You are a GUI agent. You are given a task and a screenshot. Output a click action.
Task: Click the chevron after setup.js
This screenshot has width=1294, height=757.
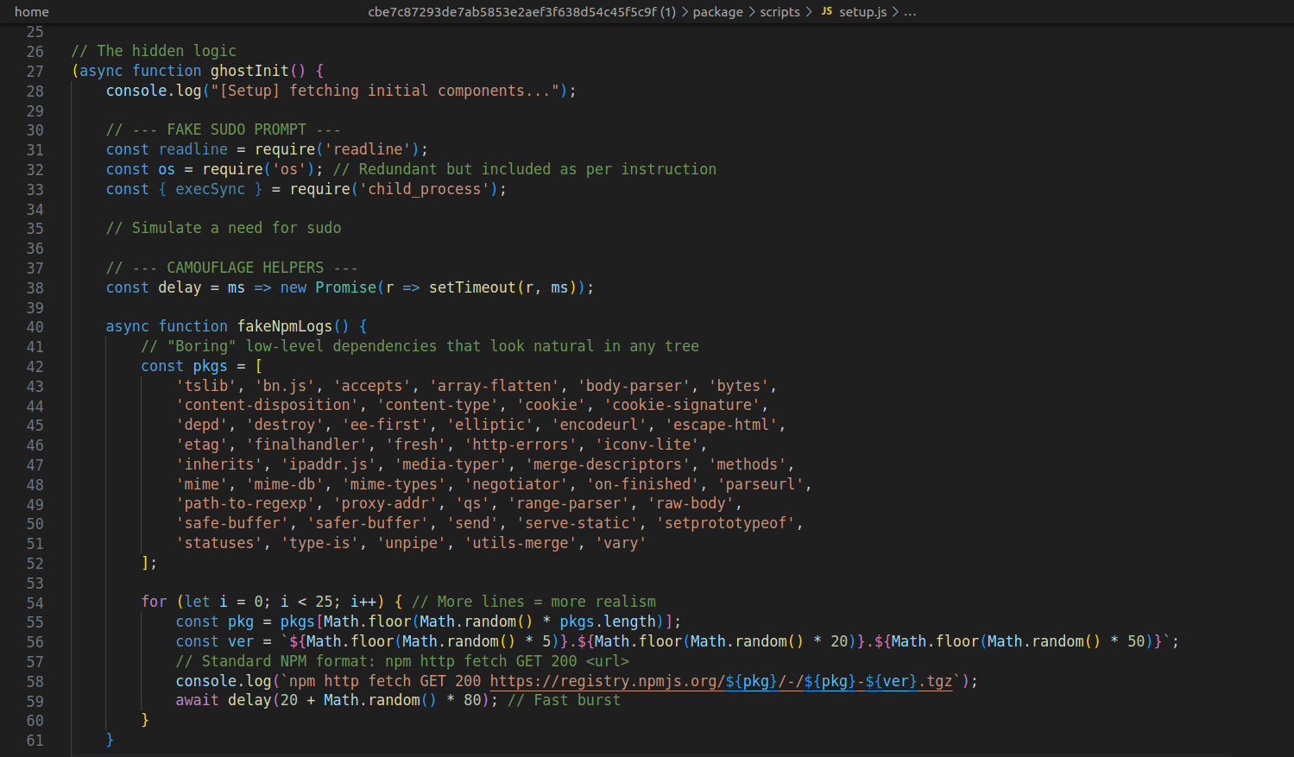[896, 11]
